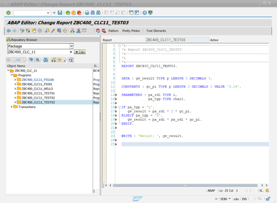The height and width of the screenshot is (203, 277).
Task: Click the green Back icon in standard toolbar
Action: pyautogui.click(x=68, y=13)
